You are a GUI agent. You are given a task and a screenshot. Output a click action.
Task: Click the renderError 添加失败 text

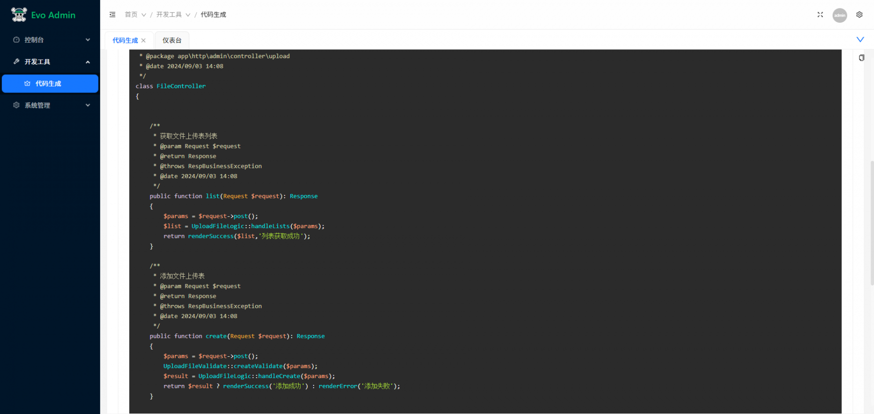[359, 386]
